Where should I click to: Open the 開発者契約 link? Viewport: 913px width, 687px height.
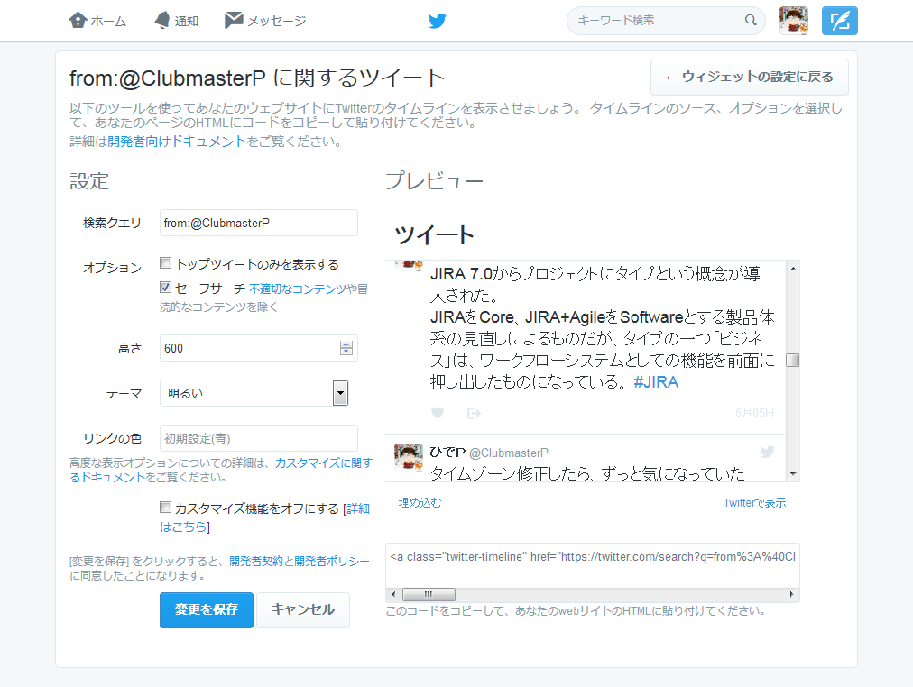click(256, 561)
